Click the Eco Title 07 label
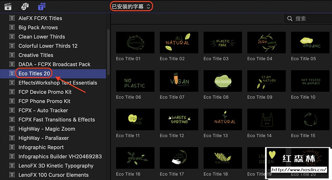 coord(172,97)
